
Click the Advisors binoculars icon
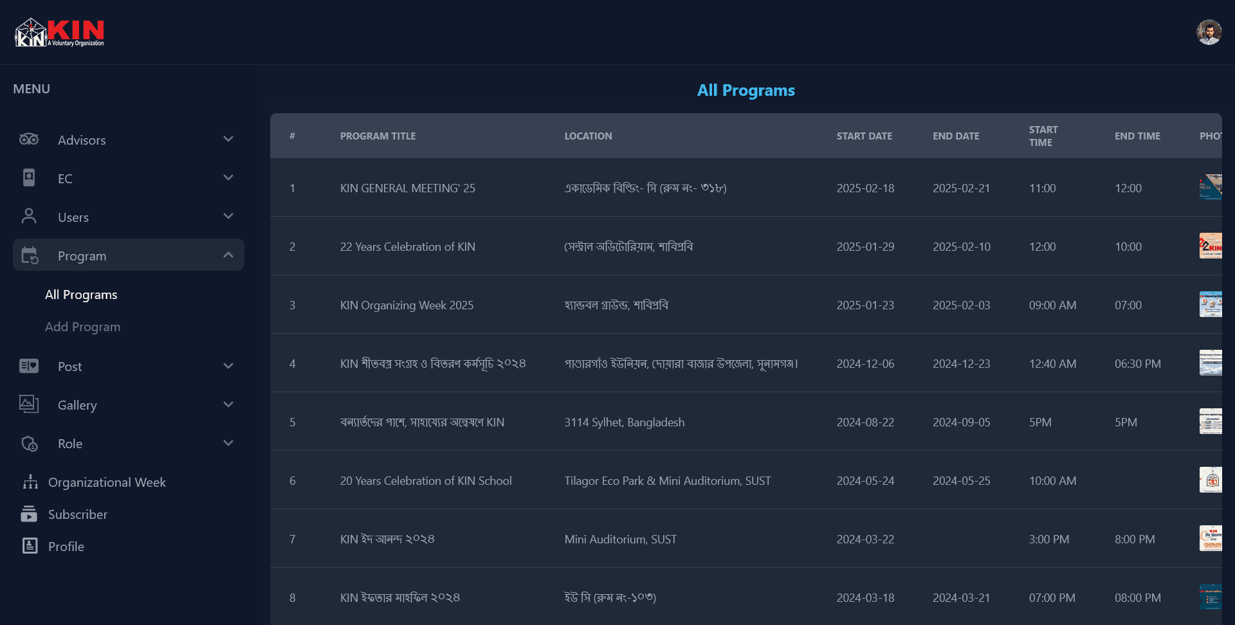coord(28,140)
